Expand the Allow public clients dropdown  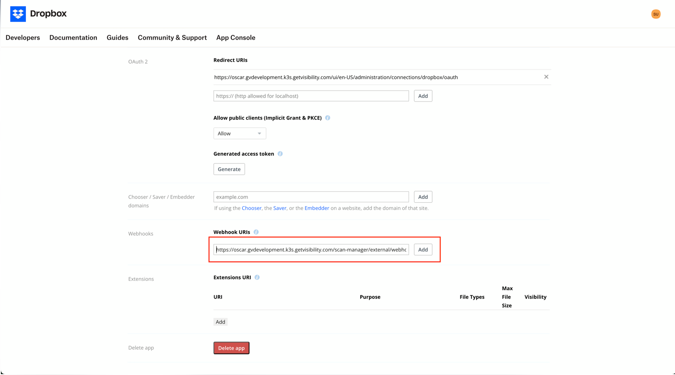[240, 134]
